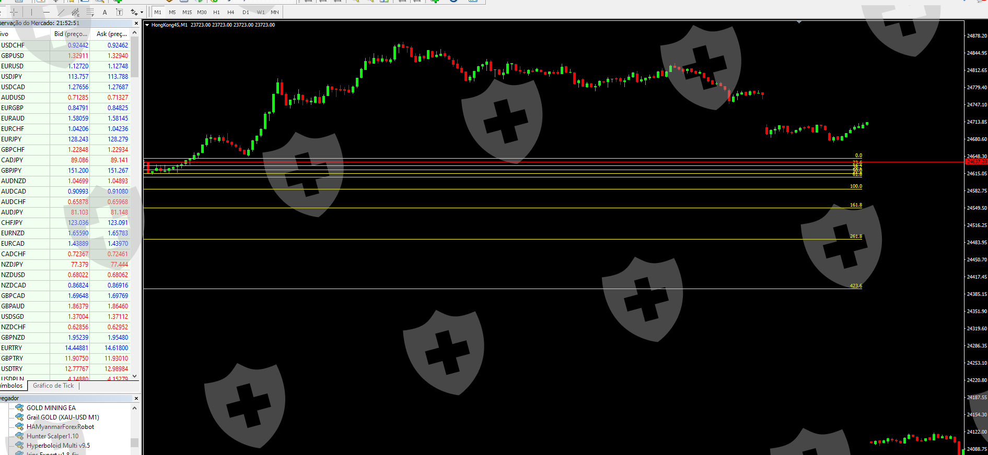Close the Navegador panel

point(136,398)
